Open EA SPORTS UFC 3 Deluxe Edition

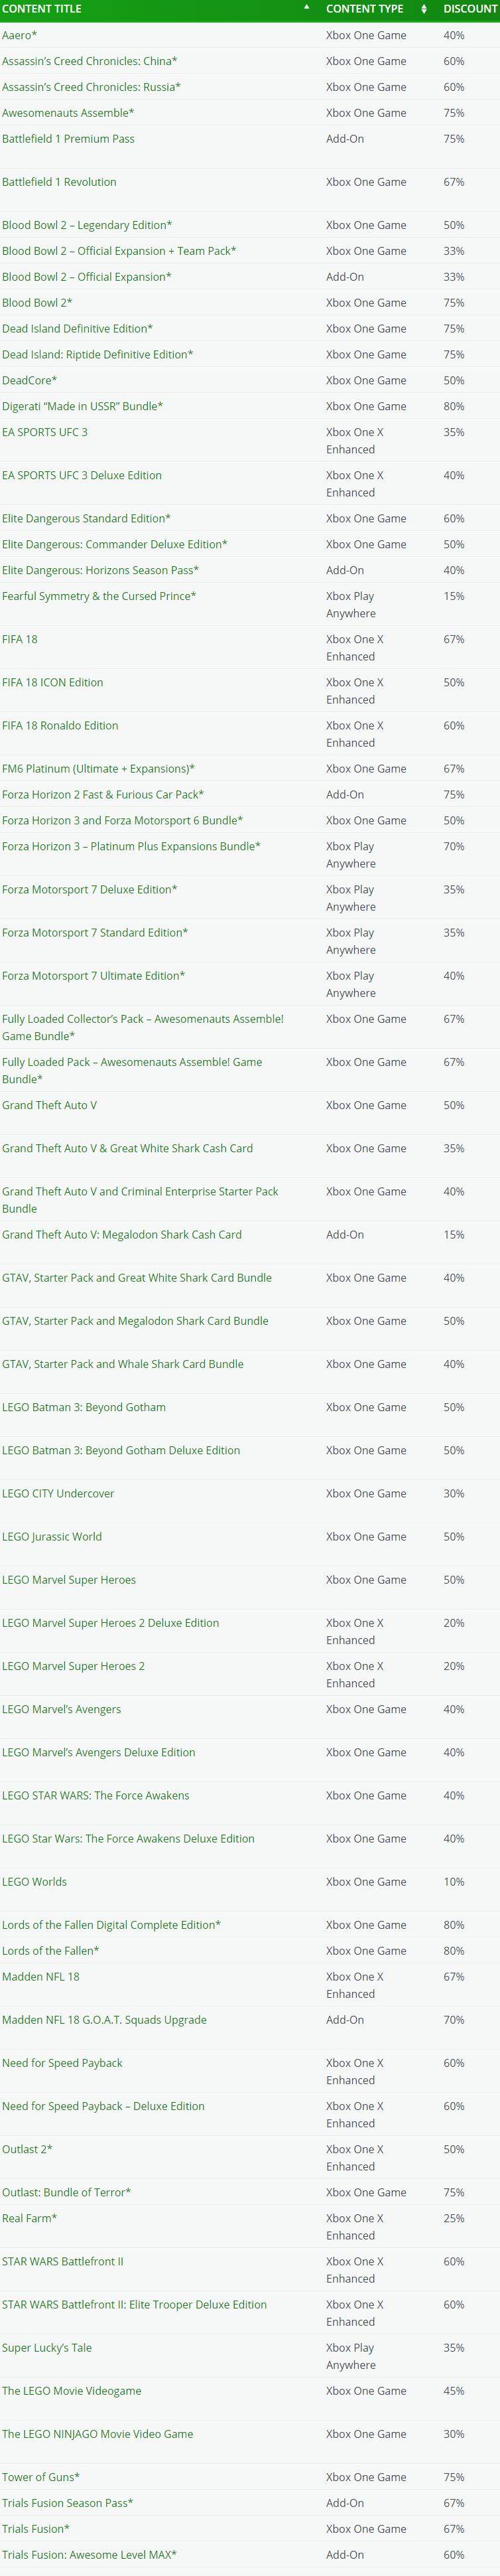pyautogui.click(x=82, y=475)
